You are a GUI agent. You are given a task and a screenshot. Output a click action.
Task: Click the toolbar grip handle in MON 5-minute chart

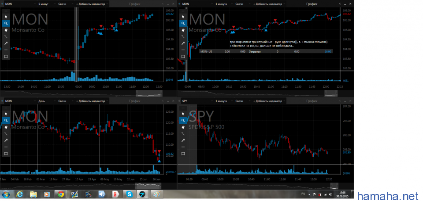6,11
